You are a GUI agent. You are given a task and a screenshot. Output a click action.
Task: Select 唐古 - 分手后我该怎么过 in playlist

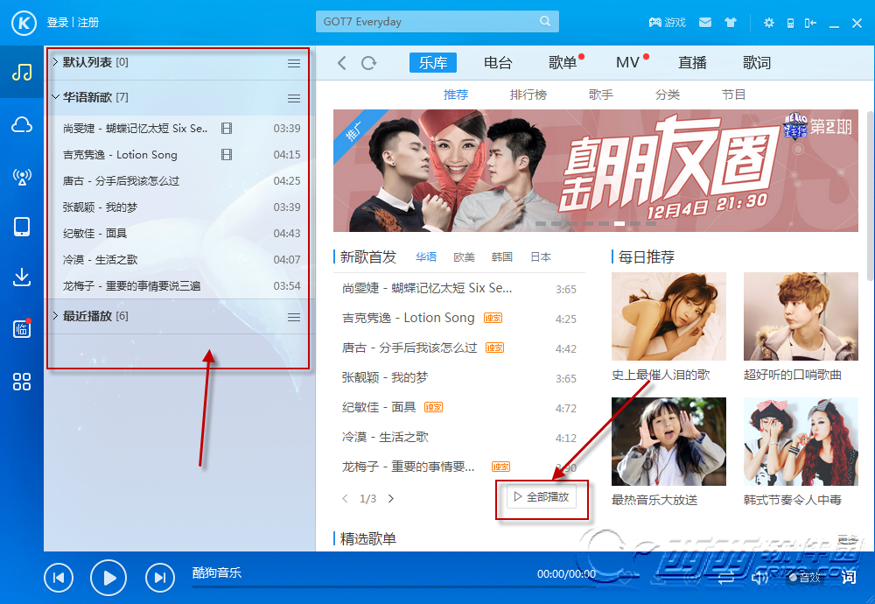pos(181,181)
